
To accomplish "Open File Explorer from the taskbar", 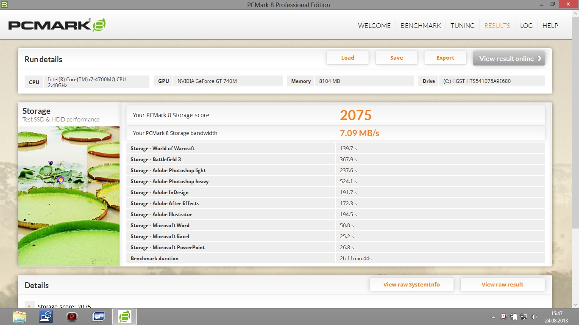I will tap(19, 317).
